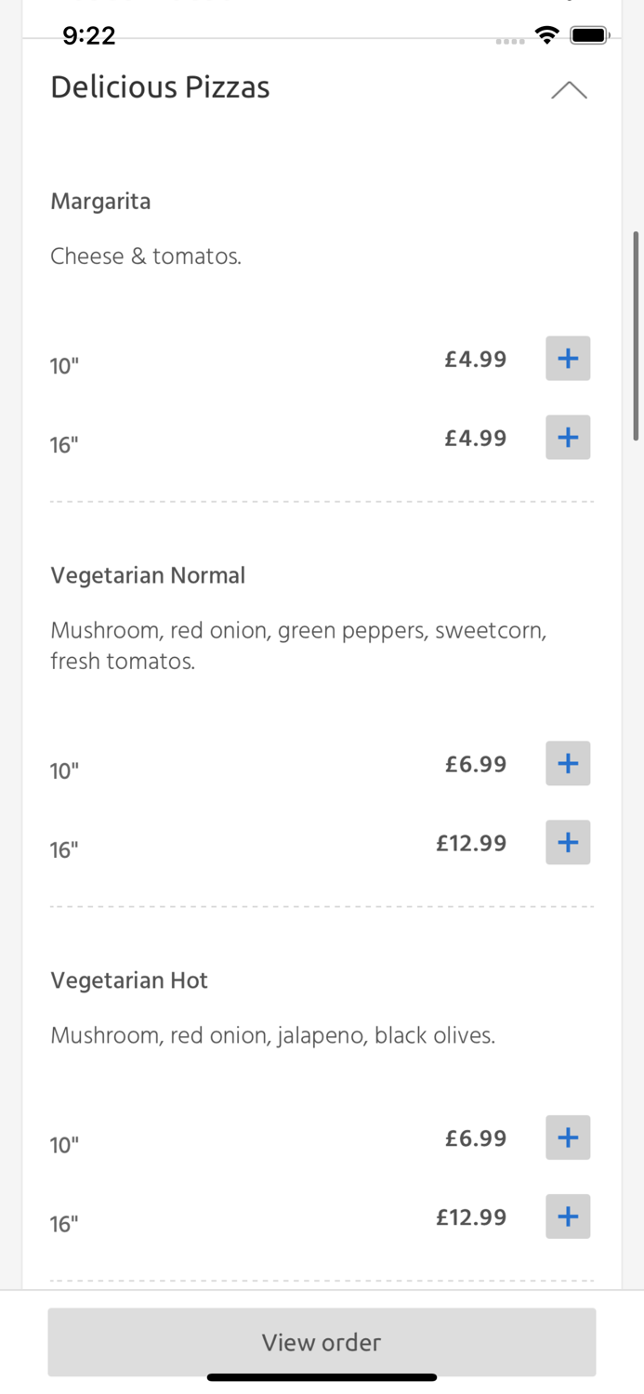Image resolution: width=644 pixels, height=1394 pixels.
Task: Tap the home indicator bar at bottom
Action: coord(322,1377)
